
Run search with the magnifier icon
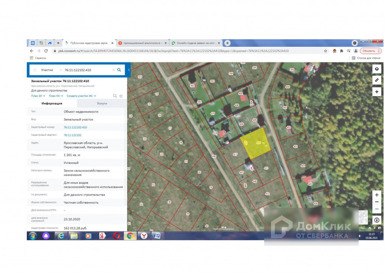coord(119,70)
